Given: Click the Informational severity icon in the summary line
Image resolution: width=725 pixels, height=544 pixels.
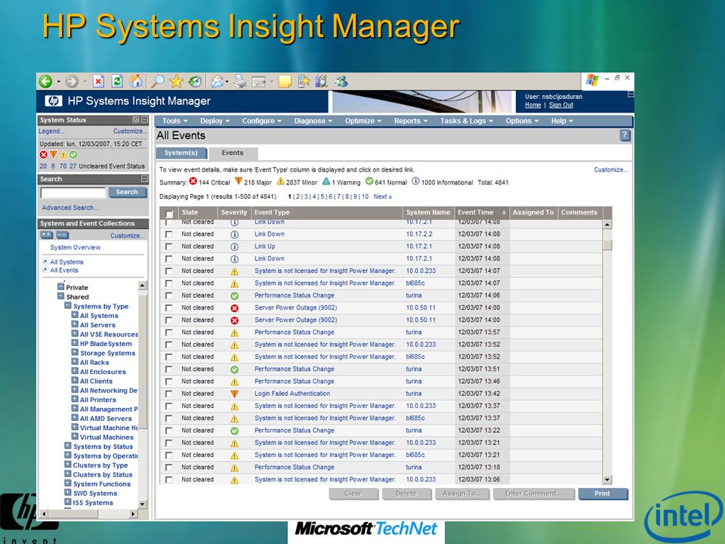Looking at the screenshot, I should tap(415, 181).
